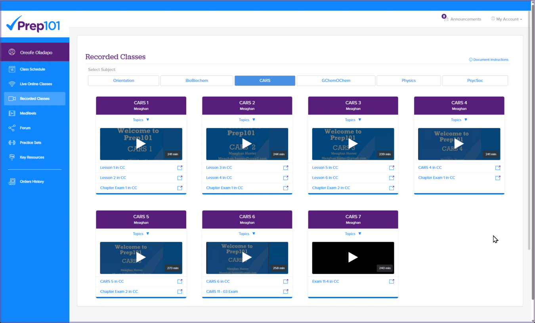Expand the Topics dropdown on CARS 1
The height and width of the screenshot is (323, 535).
141,120
